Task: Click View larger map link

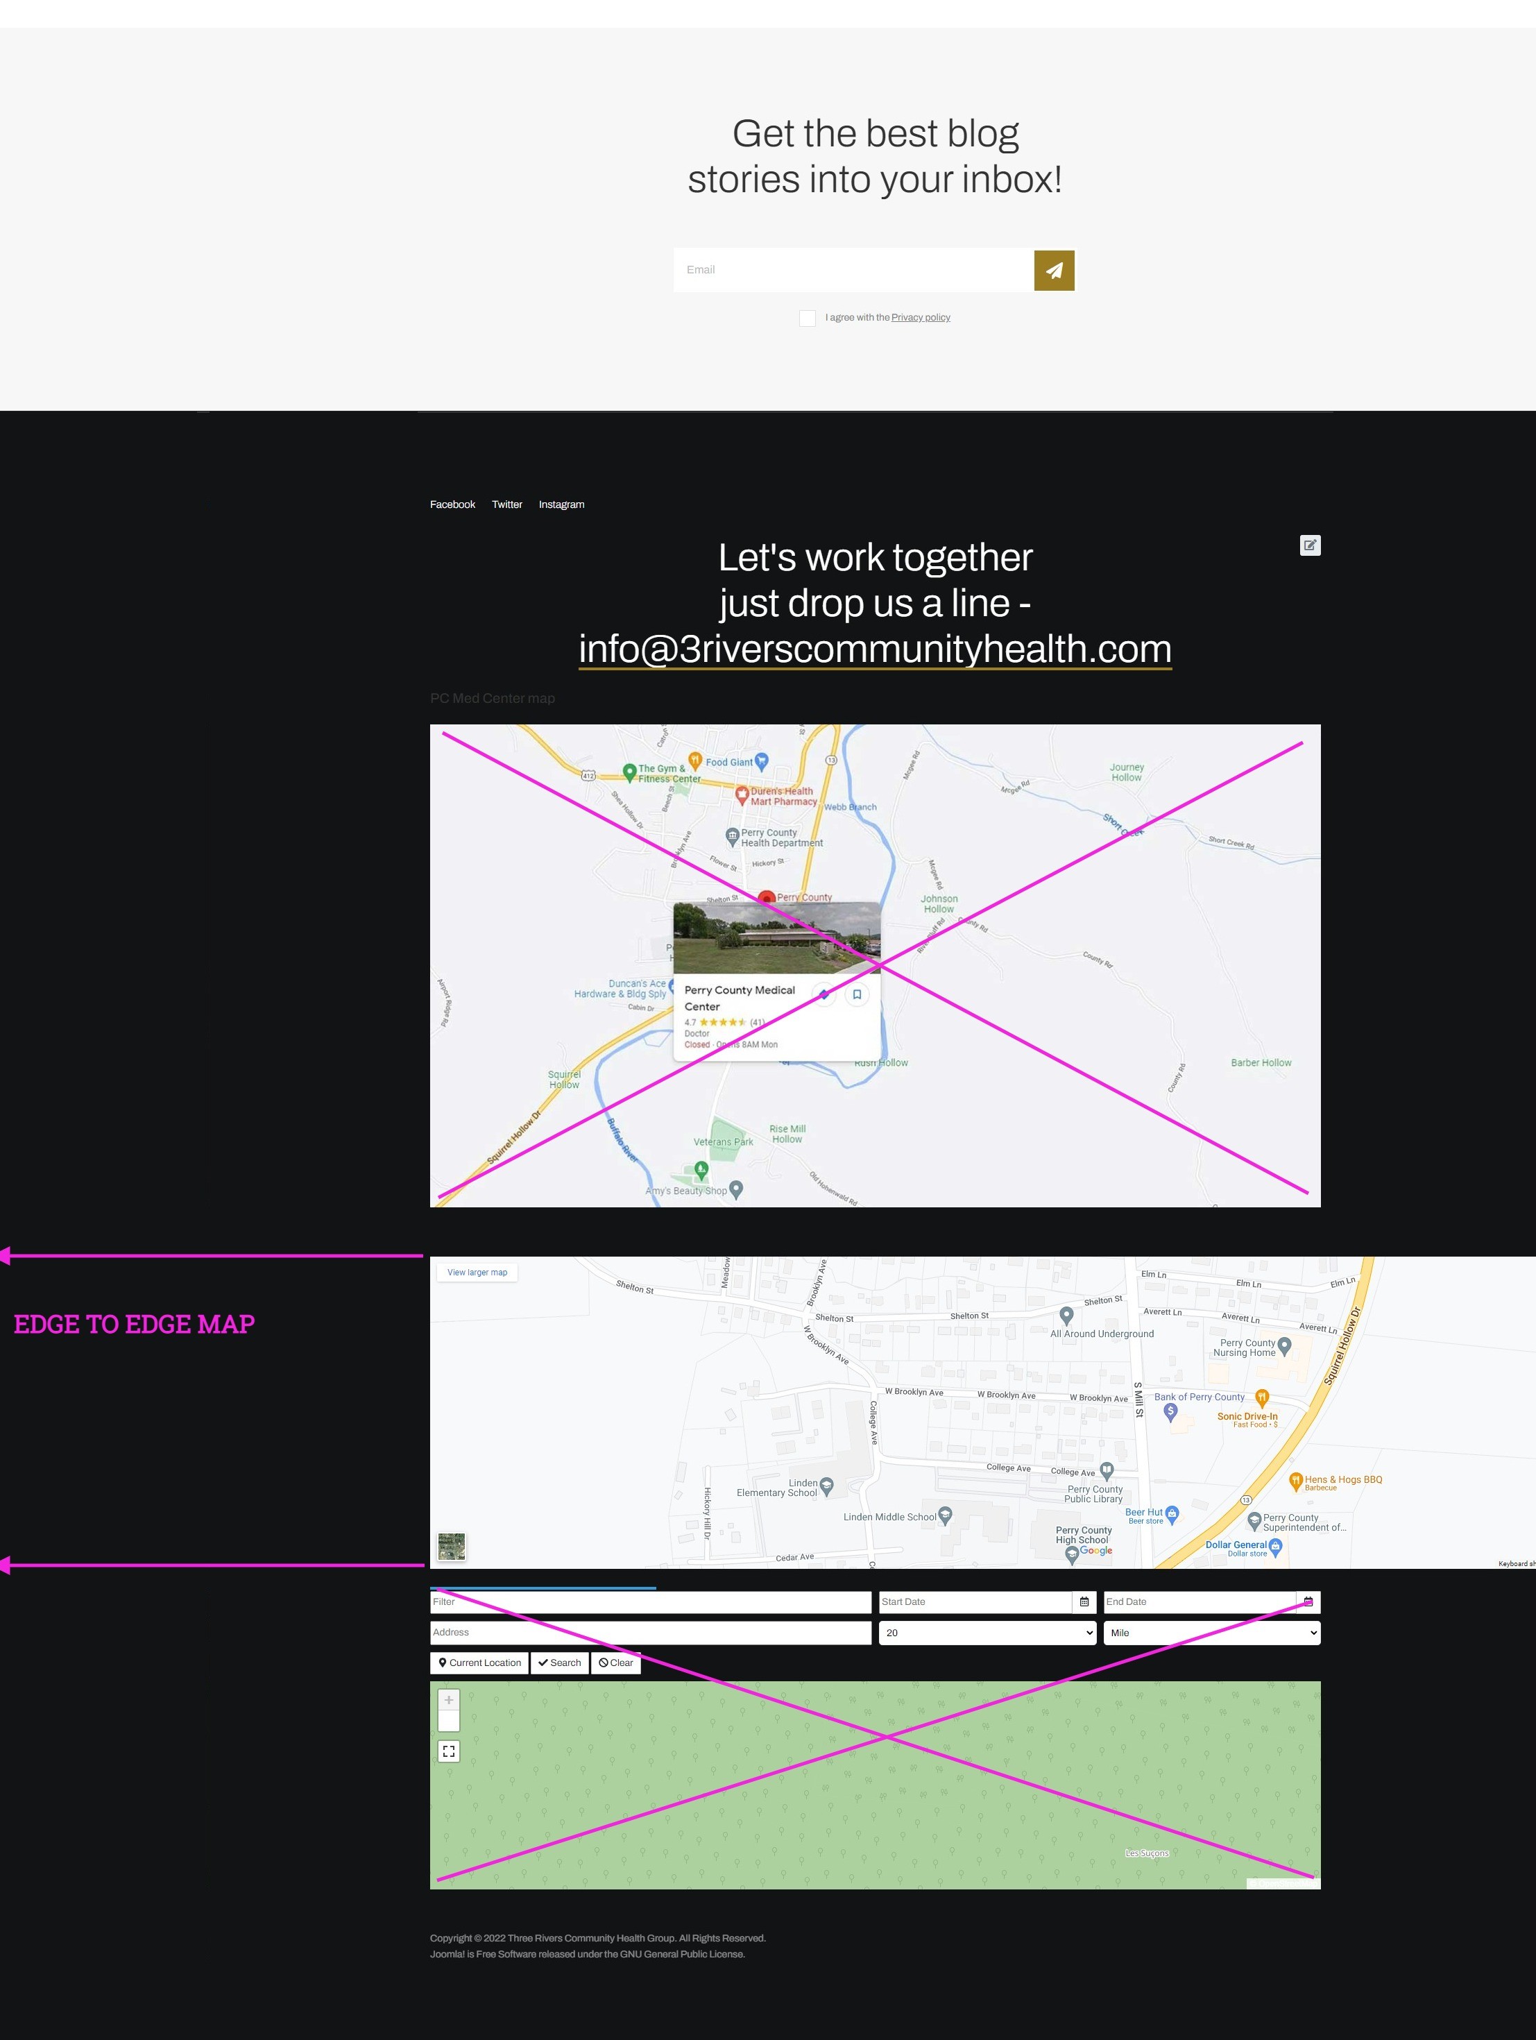Action: click(x=477, y=1273)
